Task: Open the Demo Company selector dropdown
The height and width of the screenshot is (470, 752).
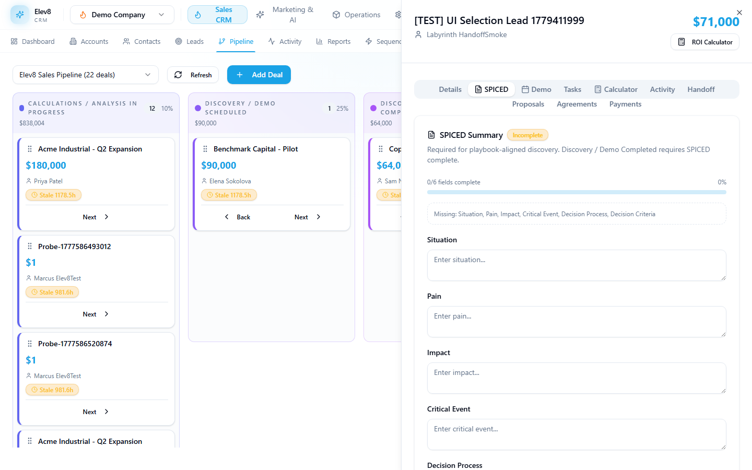Action: tap(122, 15)
